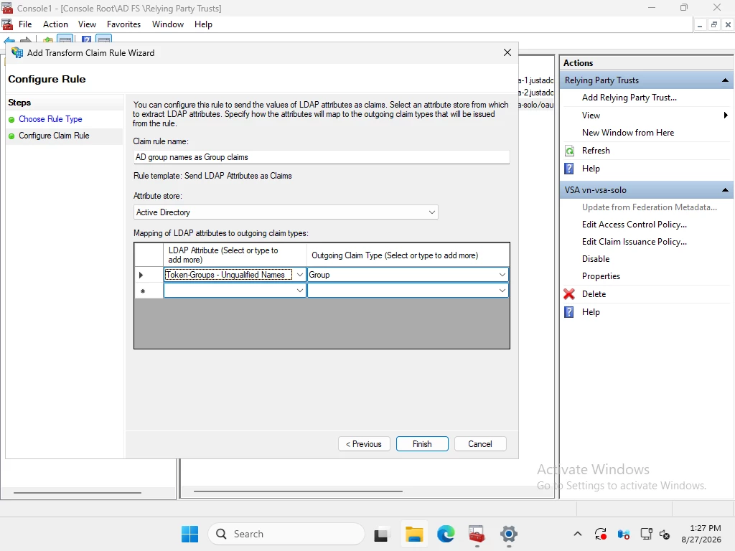Click the horizontal scrollbar in center pane
This screenshot has height=551, width=735.
tap(298, 491)
